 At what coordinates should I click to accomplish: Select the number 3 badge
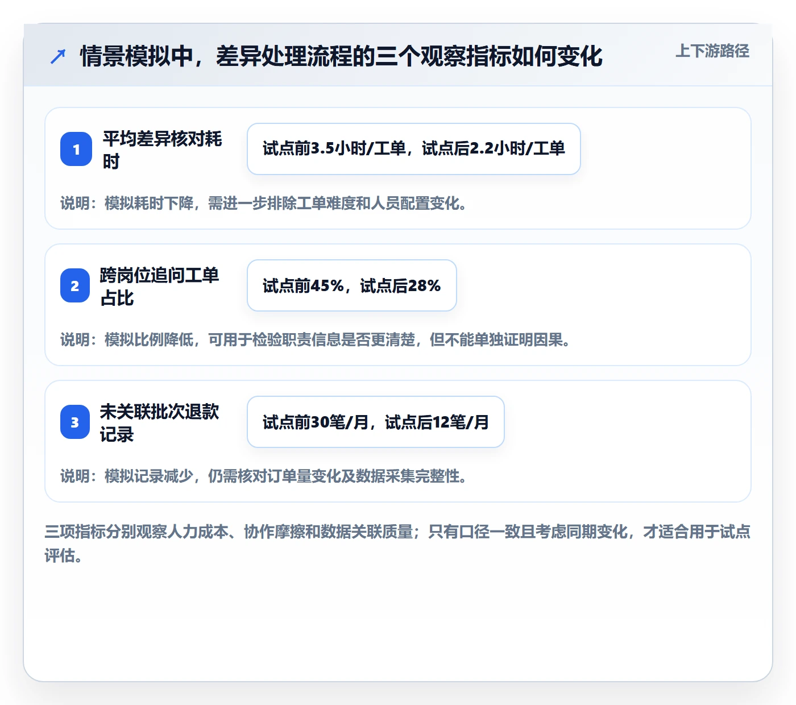click(75, 422)
